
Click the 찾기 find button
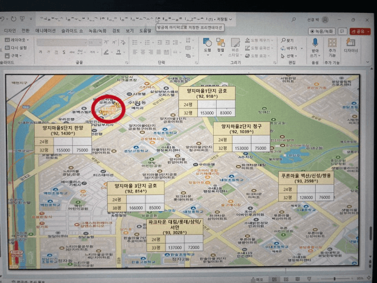pyautogui.click(x=287, y=41)
